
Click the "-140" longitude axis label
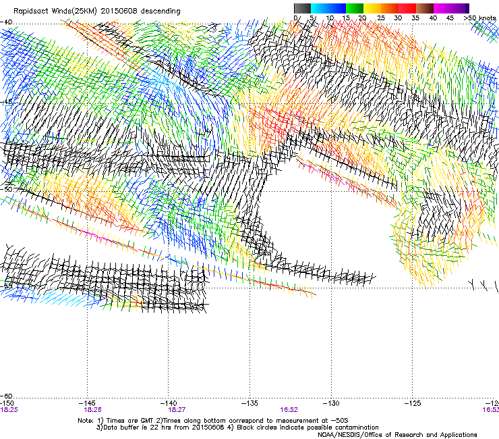coord(169,404)
